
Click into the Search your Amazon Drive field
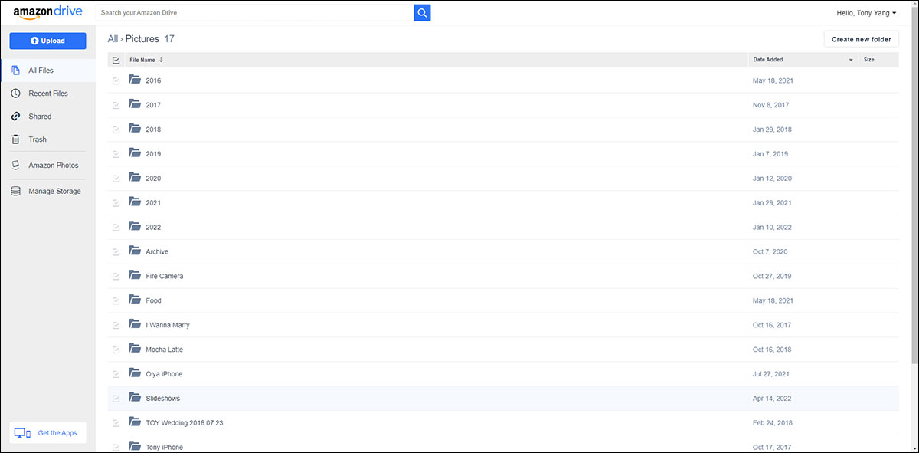pos(255,13)
